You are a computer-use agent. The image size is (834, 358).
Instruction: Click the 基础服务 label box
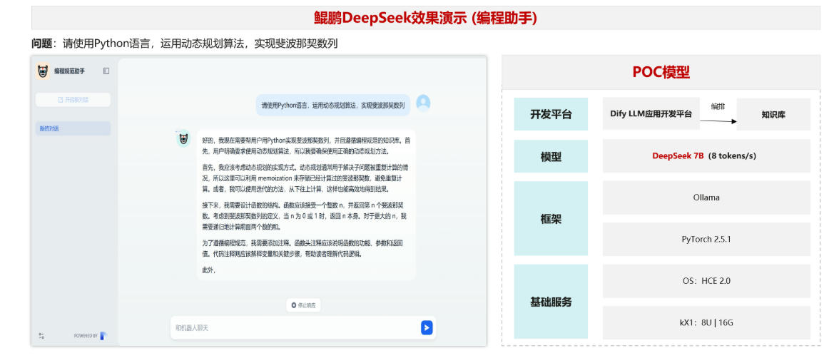[x=551, y=302]
